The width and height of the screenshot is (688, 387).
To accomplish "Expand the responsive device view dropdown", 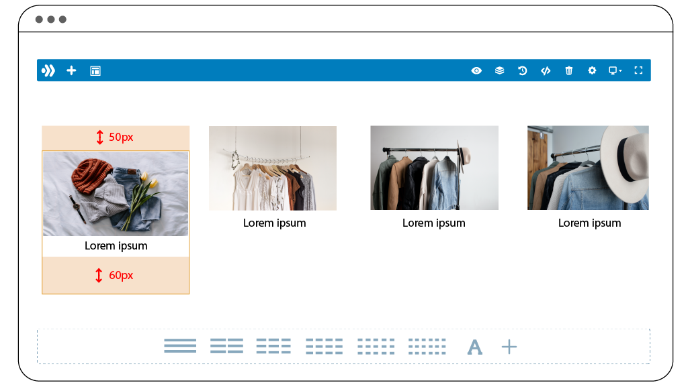I will coord(615,70).
